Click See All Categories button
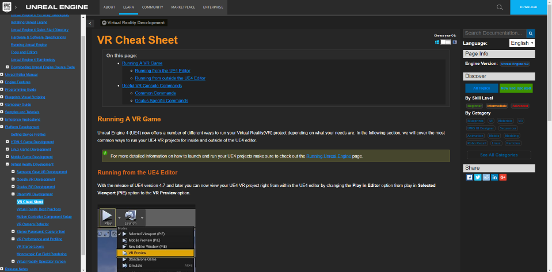Screen dimensions: 552x272 coord(499,155)
